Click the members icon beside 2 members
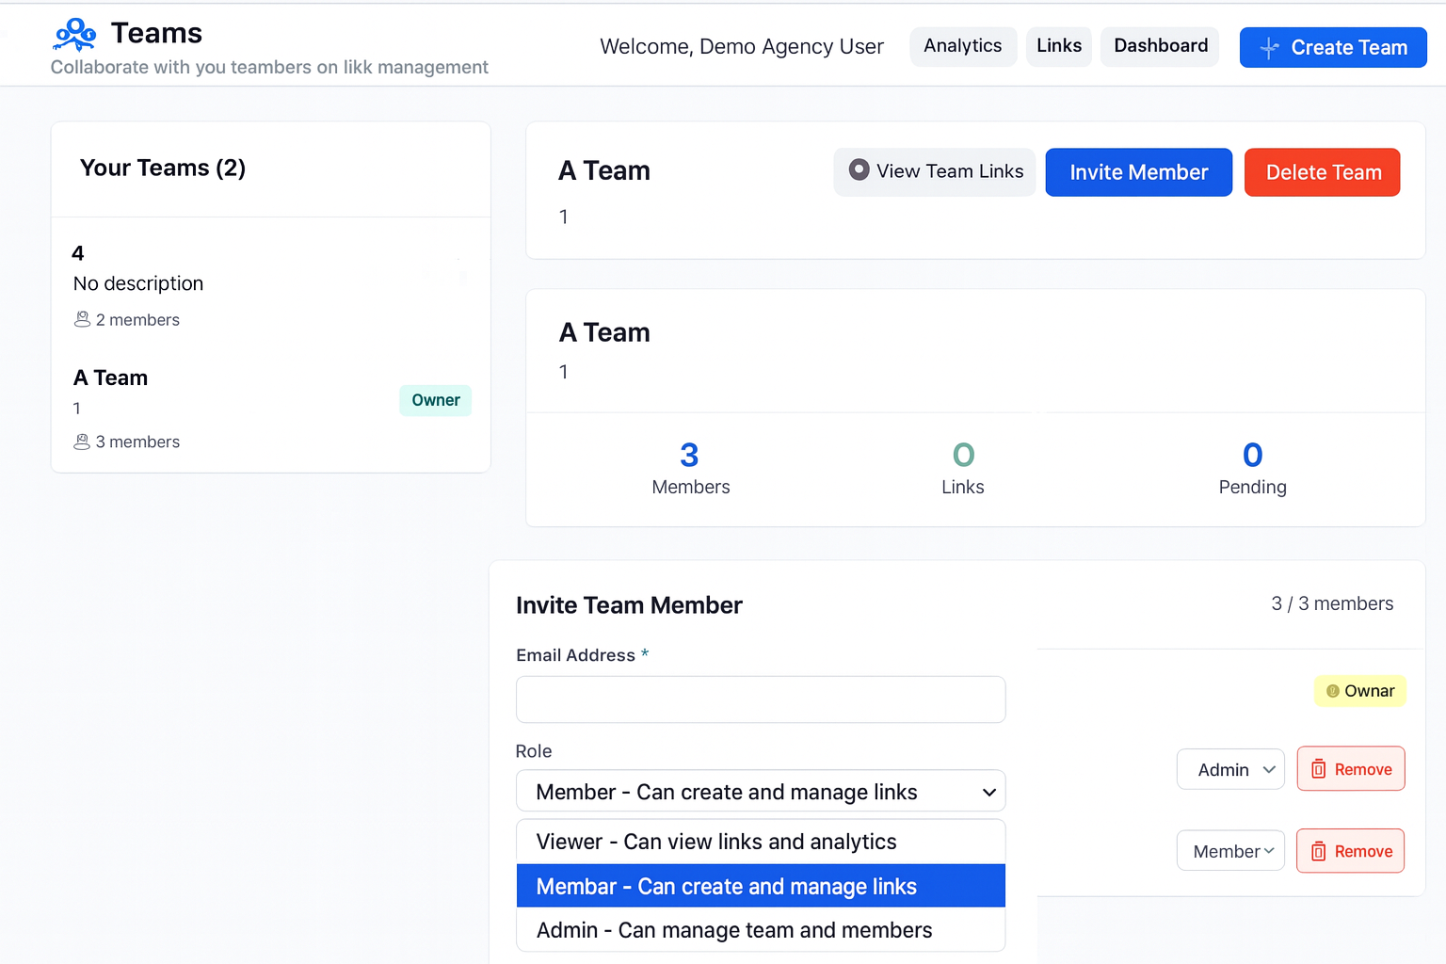The height and width of the screenshot is (964, 1446). click(x=82, y=320)
